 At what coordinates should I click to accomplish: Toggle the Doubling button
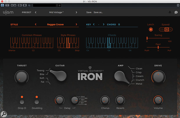click(37, 102)
